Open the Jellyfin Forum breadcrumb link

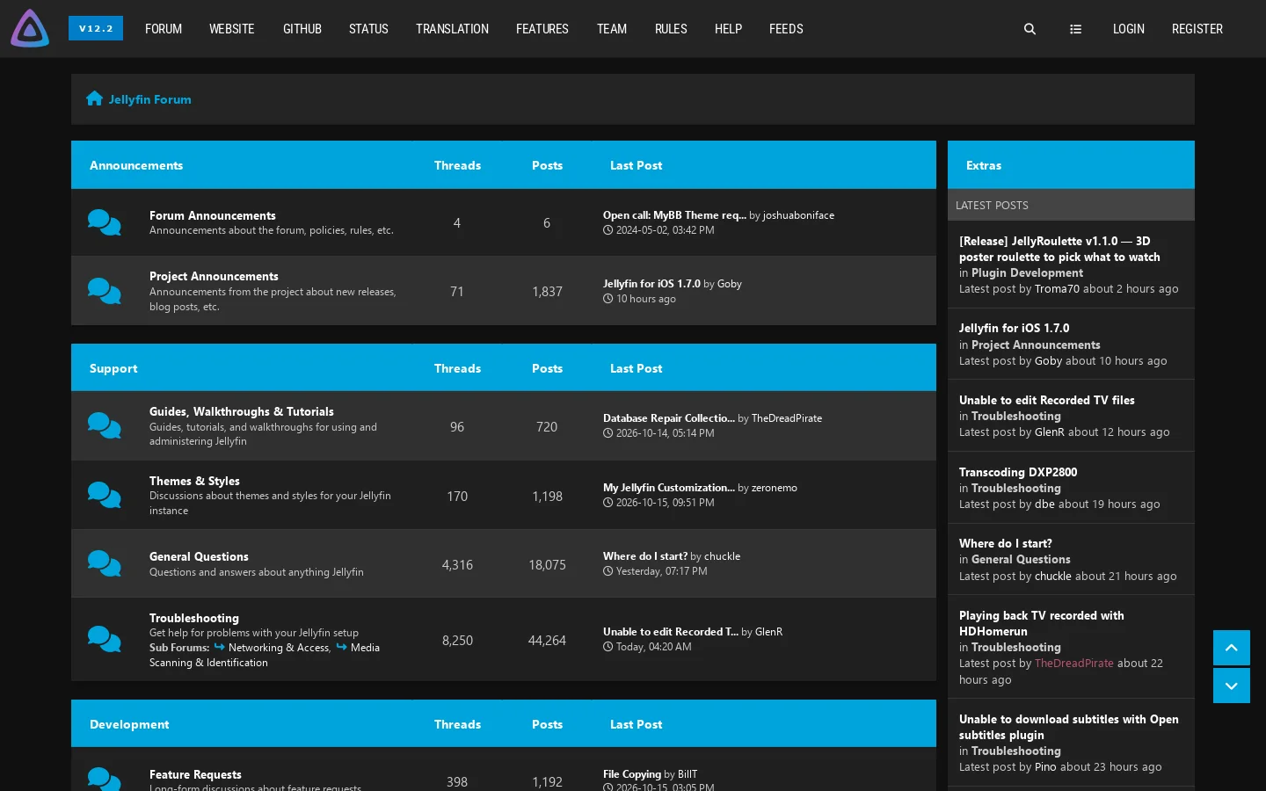150,99
